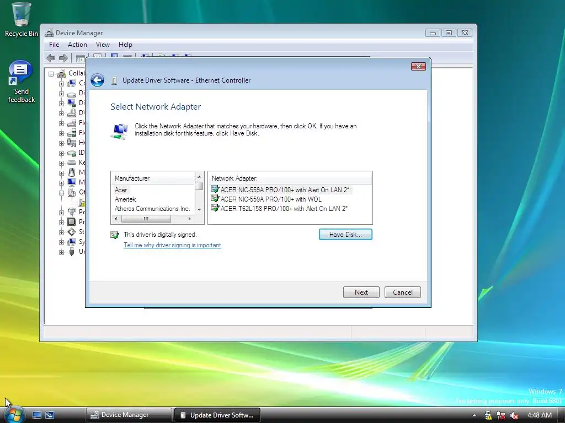Open the Action menu
This screenshot has width=565, height=423.
(77, 44)
